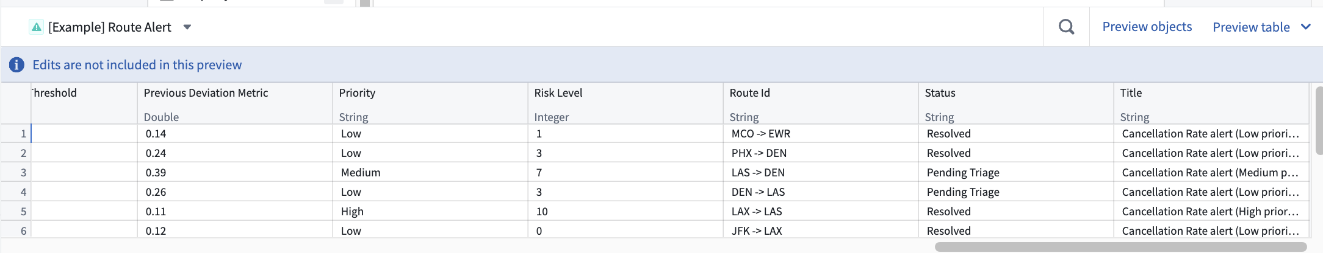Viewport: 1323px width, 253px height.
Task: Click the magnifying glass search icon
Action: pyautogui.click(x=1066, y=27)
